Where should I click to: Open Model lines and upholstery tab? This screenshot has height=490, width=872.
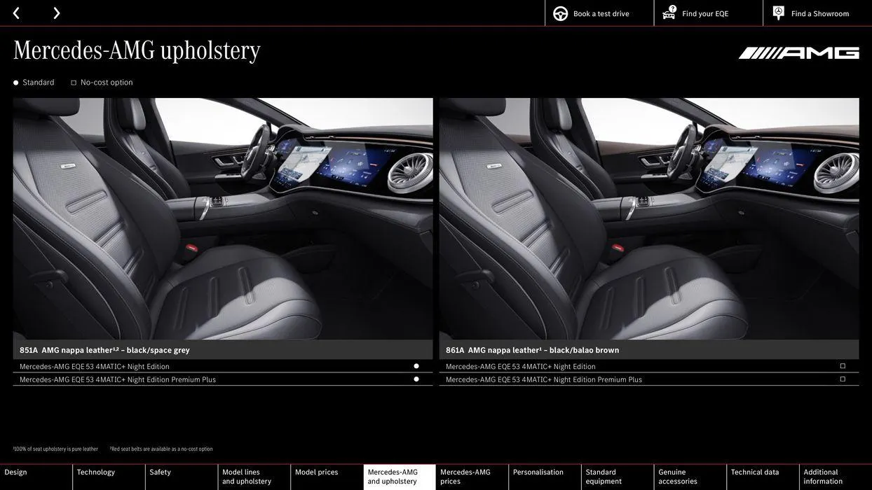coord(254,477)
